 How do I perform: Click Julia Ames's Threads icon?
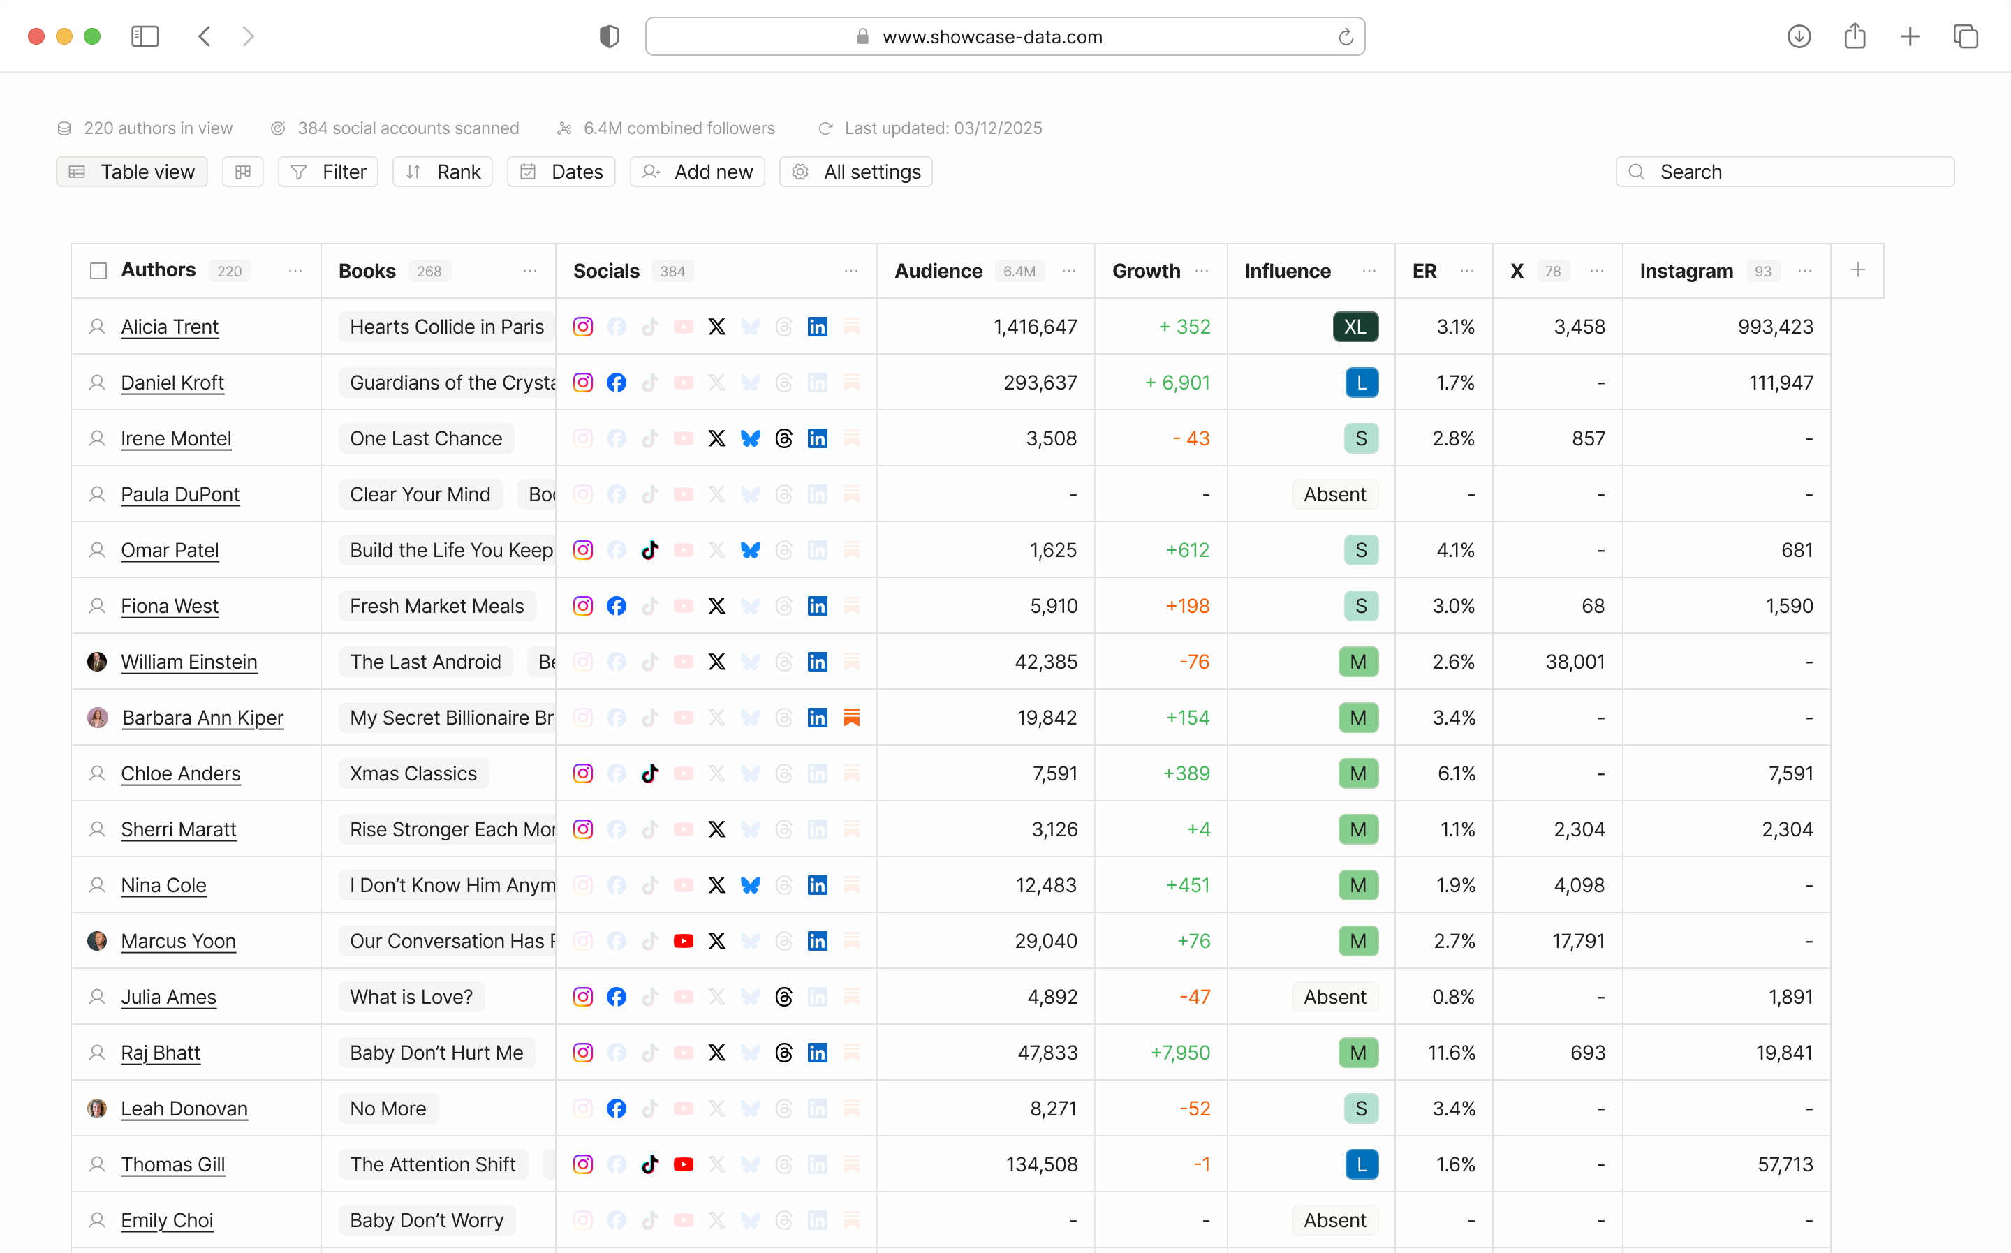point(784,997)
